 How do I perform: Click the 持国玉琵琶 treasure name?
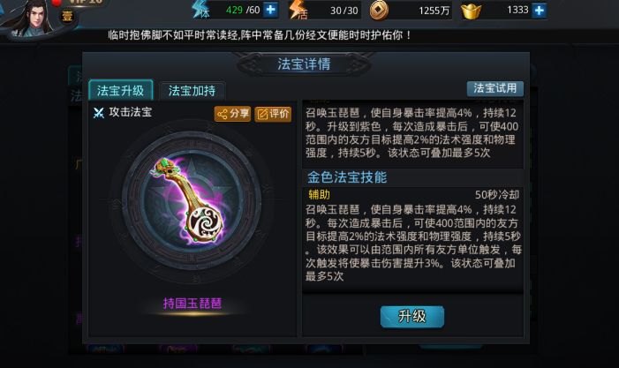tap(192, 304)
